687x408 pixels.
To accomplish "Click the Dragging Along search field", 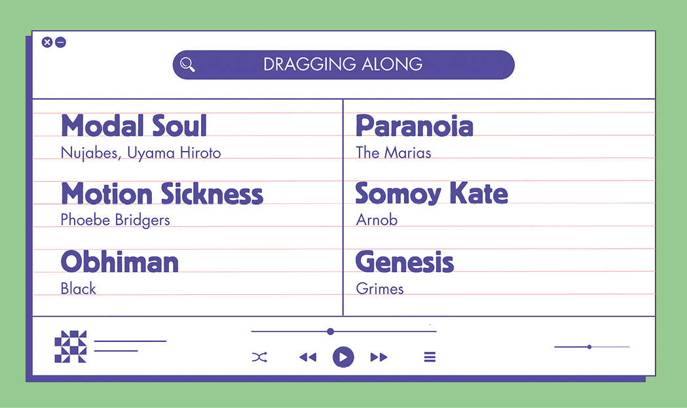I will (343, 64).
